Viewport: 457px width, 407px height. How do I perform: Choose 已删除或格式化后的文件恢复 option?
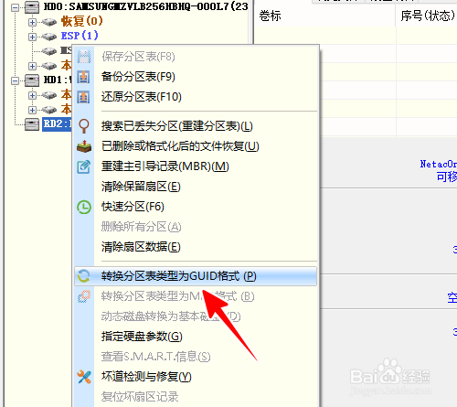(196, 146)
